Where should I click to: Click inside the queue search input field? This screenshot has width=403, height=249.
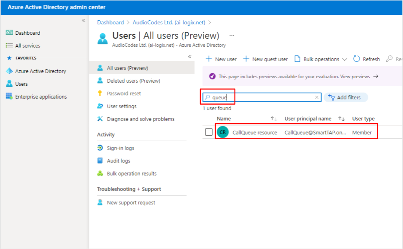click(262, 97)
